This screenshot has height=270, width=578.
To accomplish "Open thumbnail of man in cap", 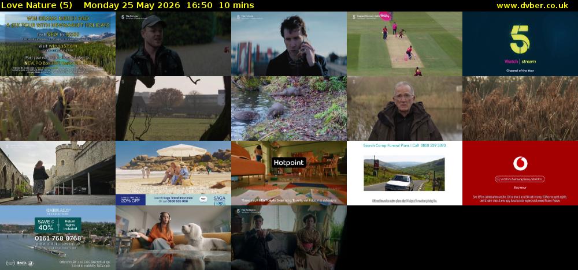I will tap(173, 44).
